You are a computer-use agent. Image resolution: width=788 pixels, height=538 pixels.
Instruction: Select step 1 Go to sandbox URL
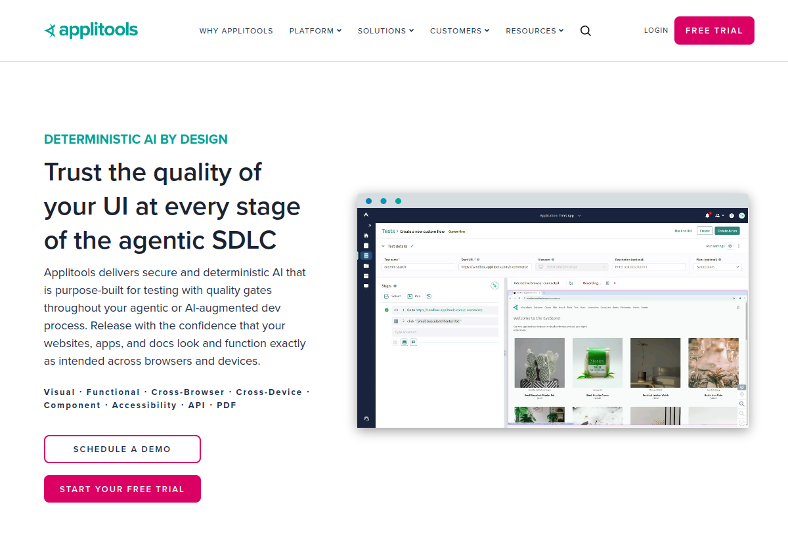(x=445, y=310)
